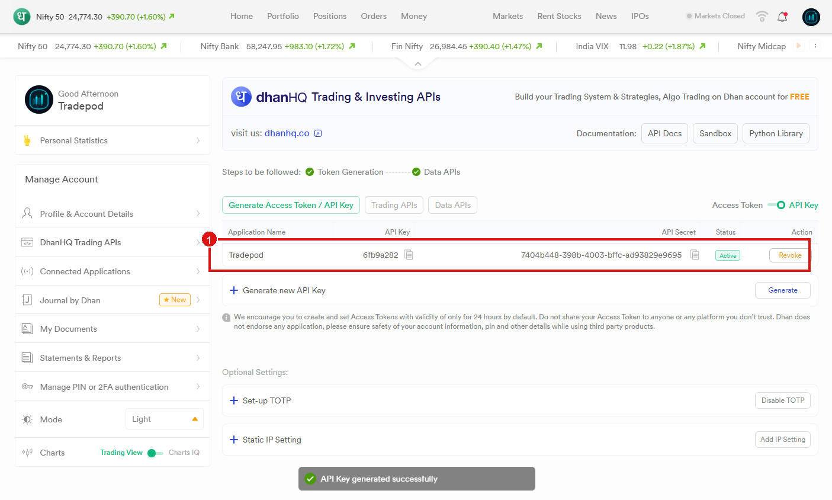
Task: Expand Statements & Reports chevron
Action: tap(198, 358)
